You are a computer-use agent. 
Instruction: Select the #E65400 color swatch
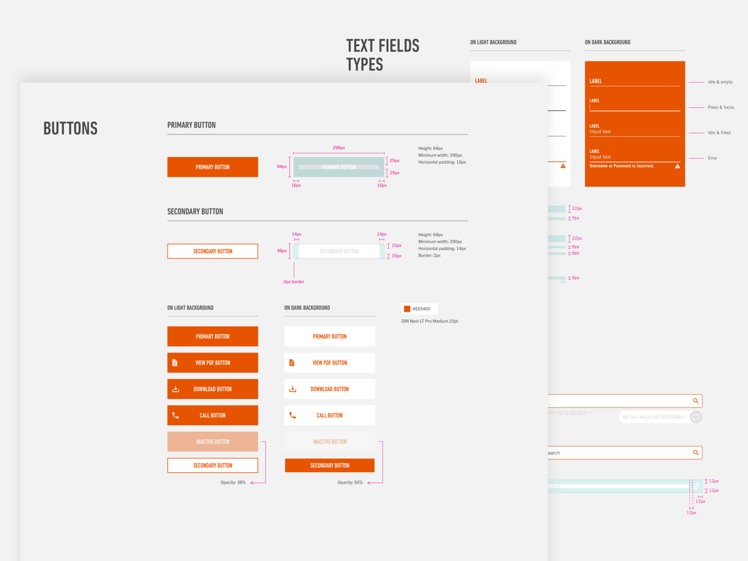[408, 309]
